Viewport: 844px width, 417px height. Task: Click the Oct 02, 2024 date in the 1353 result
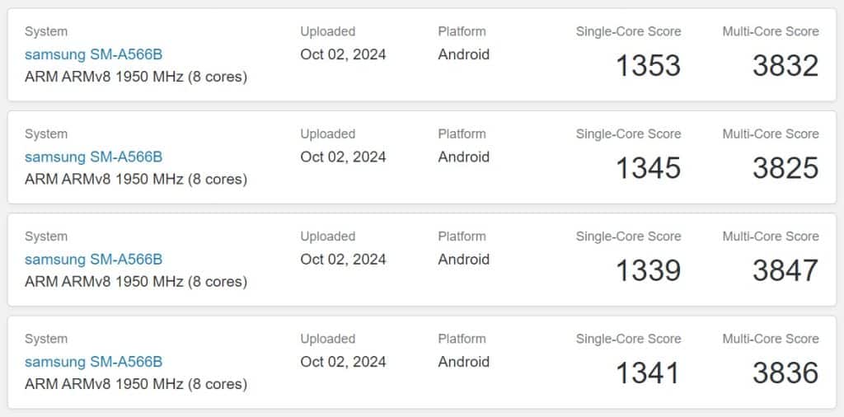344,55
